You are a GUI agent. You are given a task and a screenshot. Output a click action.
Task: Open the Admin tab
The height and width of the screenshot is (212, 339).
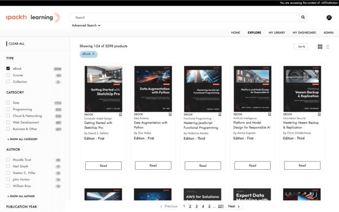point(328,33)
